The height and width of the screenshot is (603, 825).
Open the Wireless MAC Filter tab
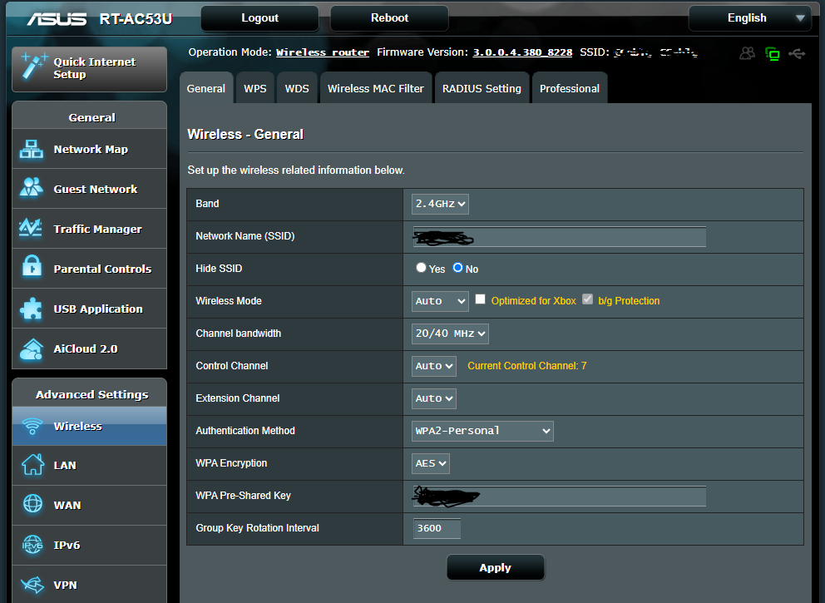(375, 89)
